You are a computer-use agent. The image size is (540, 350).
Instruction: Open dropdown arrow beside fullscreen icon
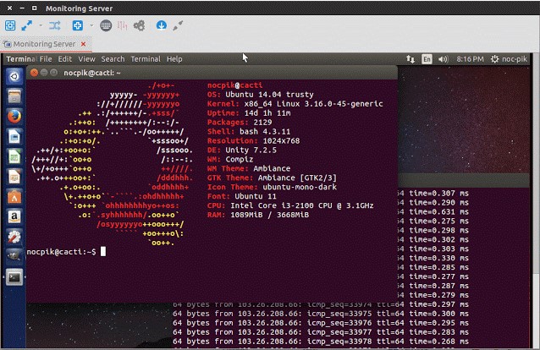[41, 25]
